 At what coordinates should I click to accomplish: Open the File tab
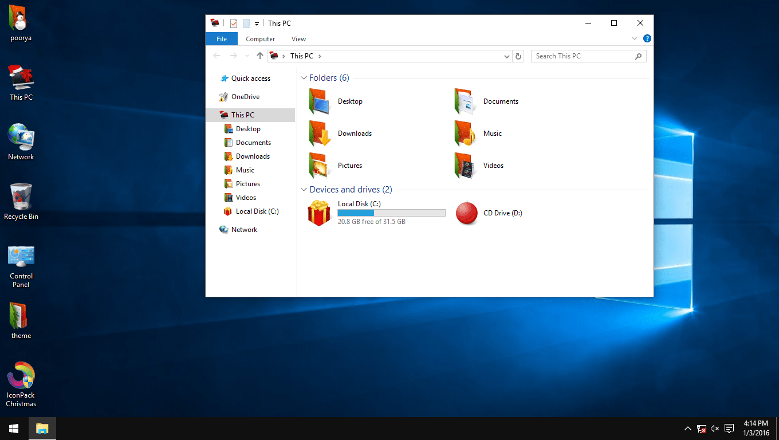click(222, 39)
